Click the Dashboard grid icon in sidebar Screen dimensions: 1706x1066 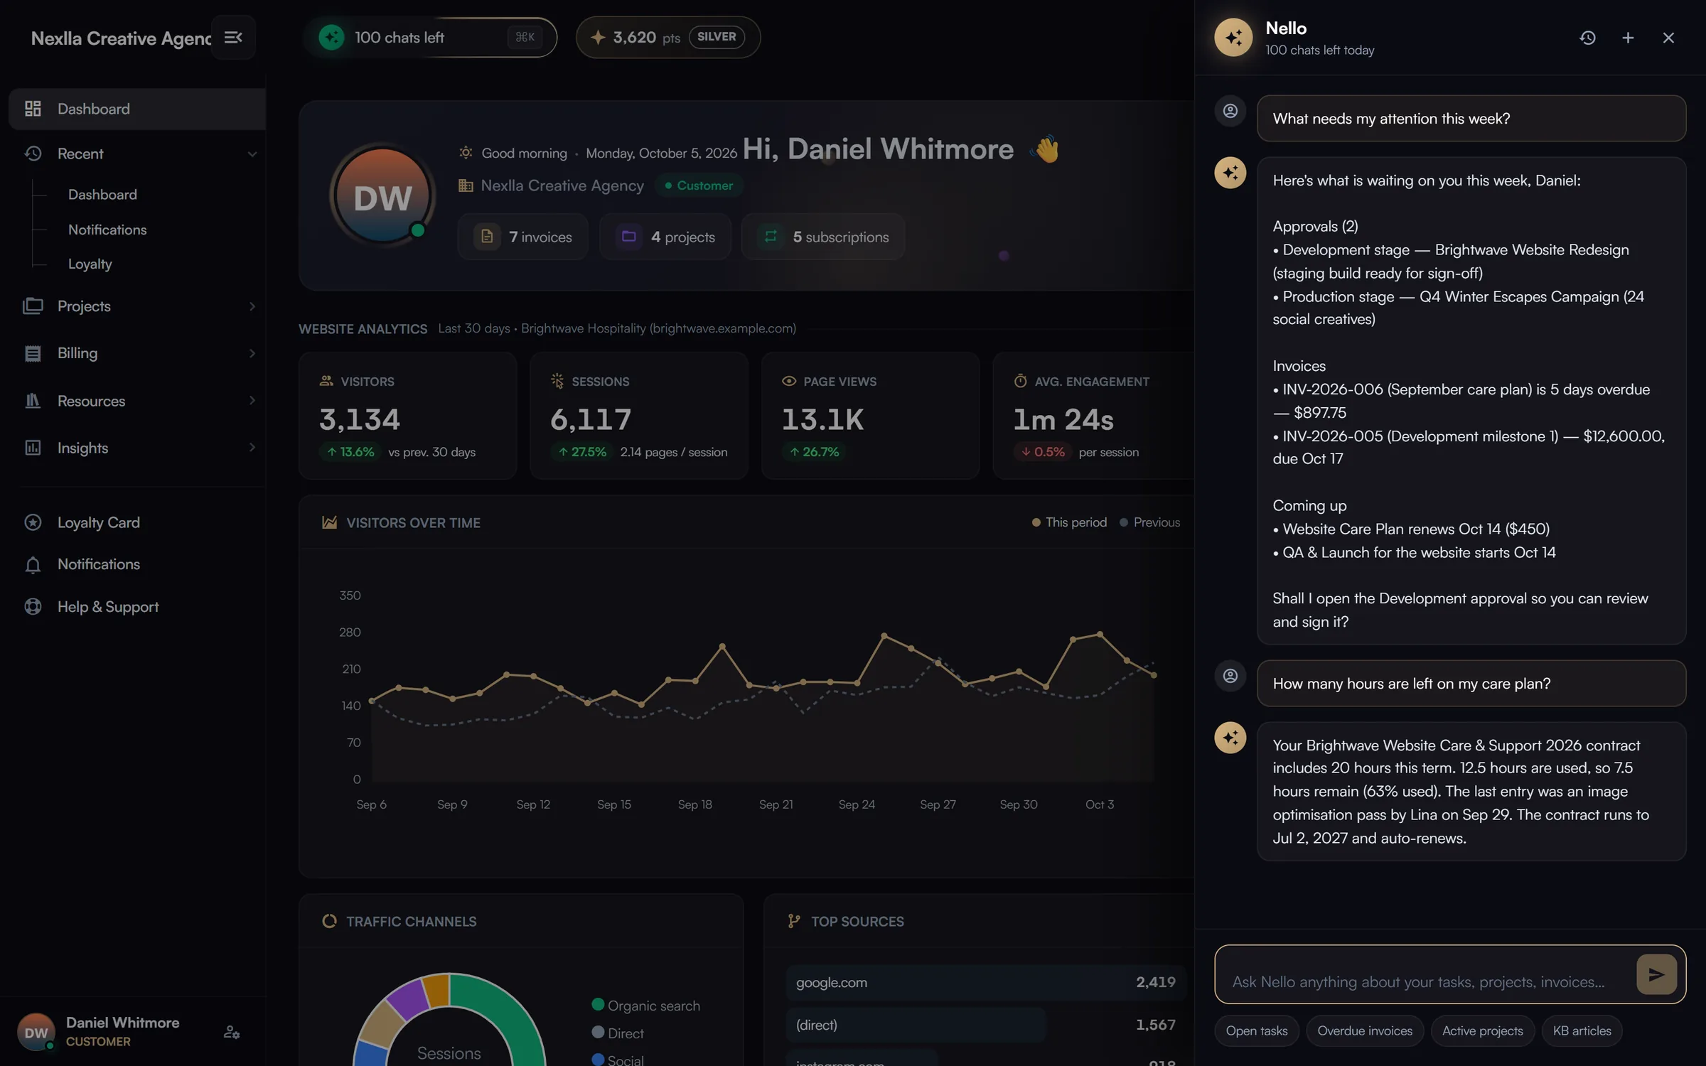tap(33, 109)
